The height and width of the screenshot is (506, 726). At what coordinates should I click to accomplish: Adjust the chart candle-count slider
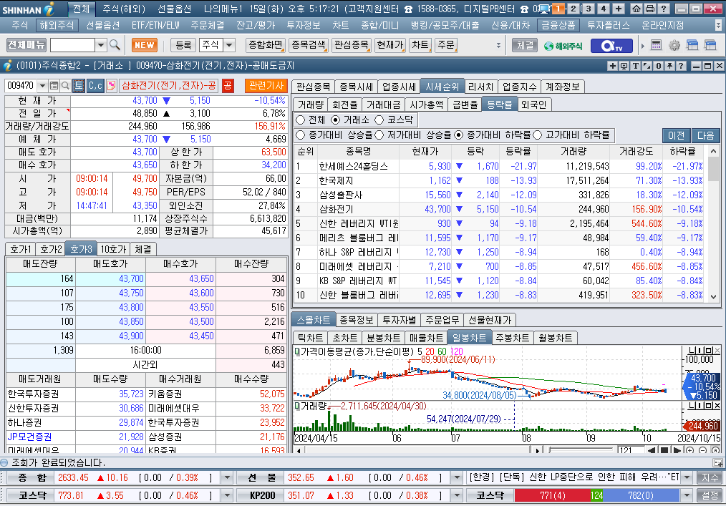click(x=581, y=450)
